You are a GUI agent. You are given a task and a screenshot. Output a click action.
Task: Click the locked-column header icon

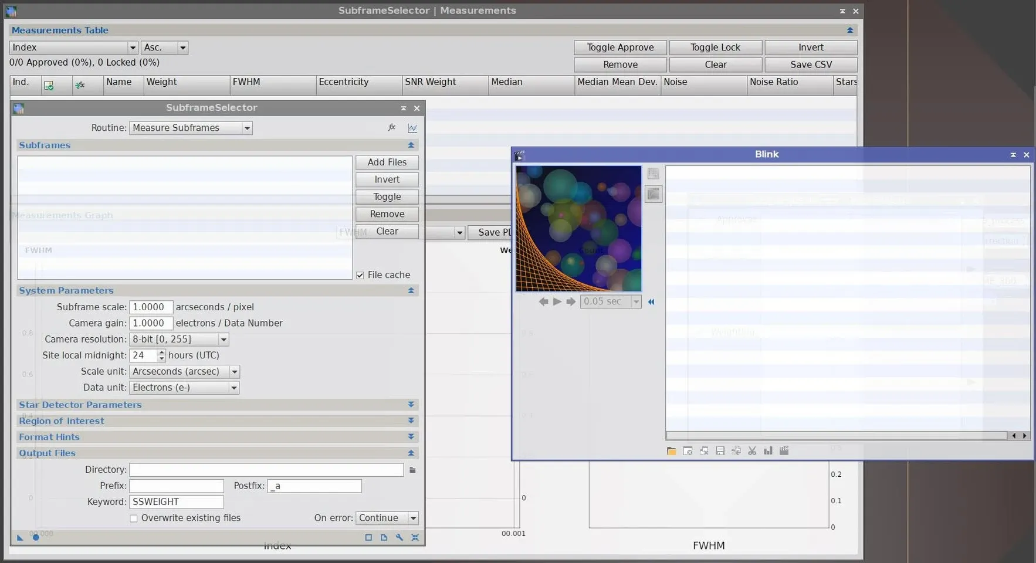[80, 86]
